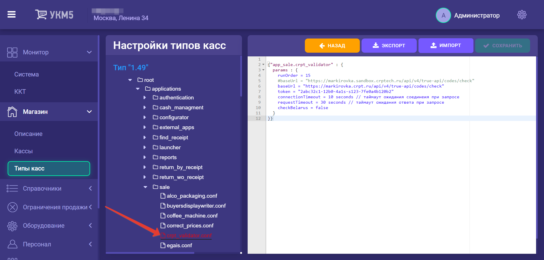Fold code block at line 2

[263, 65]
